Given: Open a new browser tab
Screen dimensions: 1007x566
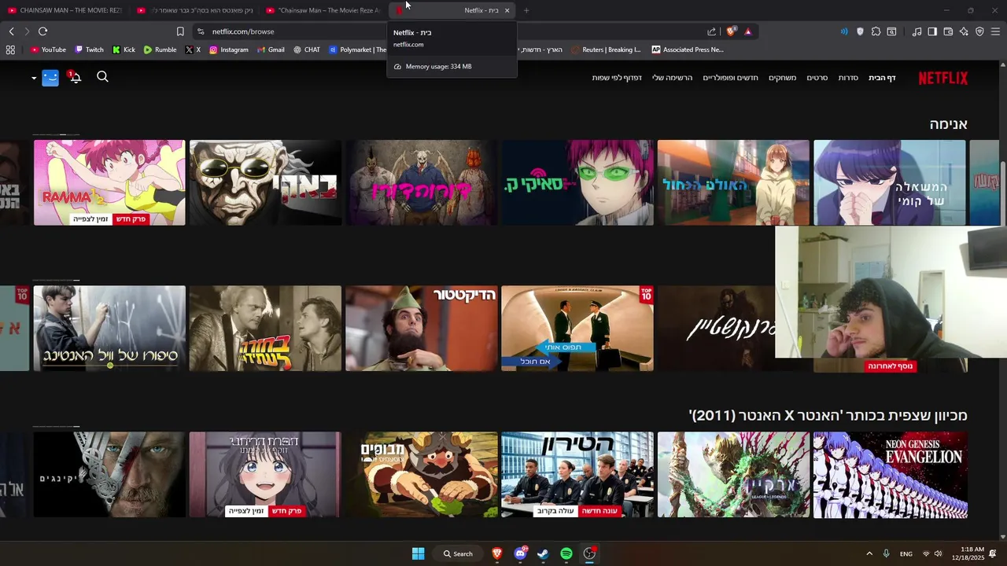Looking at the screenshot, I should (526, 10).
